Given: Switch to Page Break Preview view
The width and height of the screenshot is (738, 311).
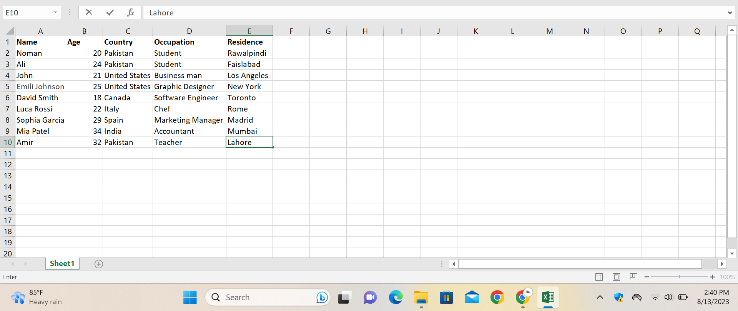Looking at the screenshot, I should pos(633,277).
